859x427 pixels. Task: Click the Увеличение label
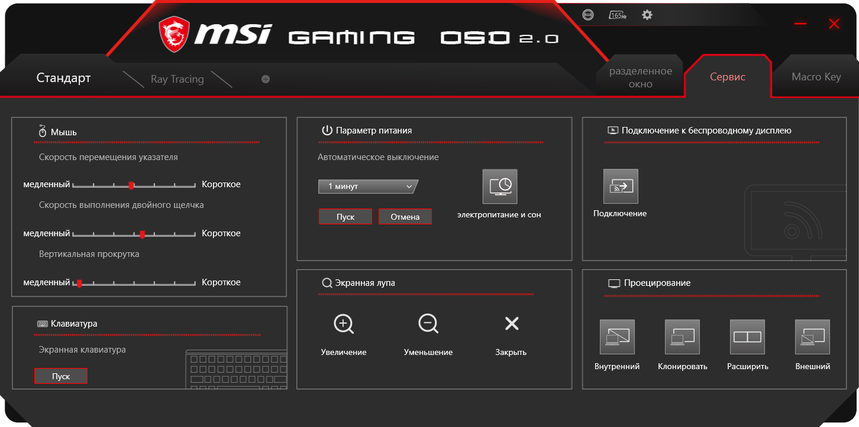344,352
